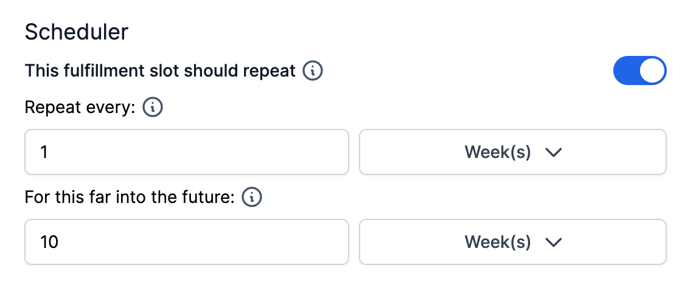Image resolution: width=696 pixels, height=299 pixels.
Task: Click the chevron arrow in 'Repeat every' unit dropdown
Action: 552,153
